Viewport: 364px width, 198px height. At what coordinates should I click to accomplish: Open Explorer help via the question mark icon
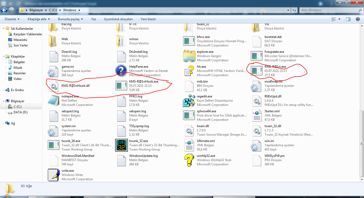(x=358, y=19)
